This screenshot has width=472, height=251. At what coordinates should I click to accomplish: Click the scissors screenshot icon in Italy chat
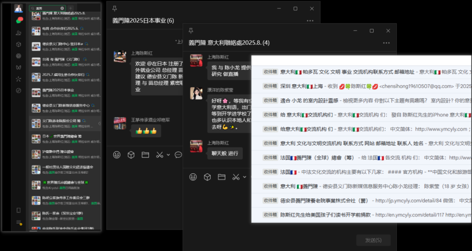click(236, 177)
